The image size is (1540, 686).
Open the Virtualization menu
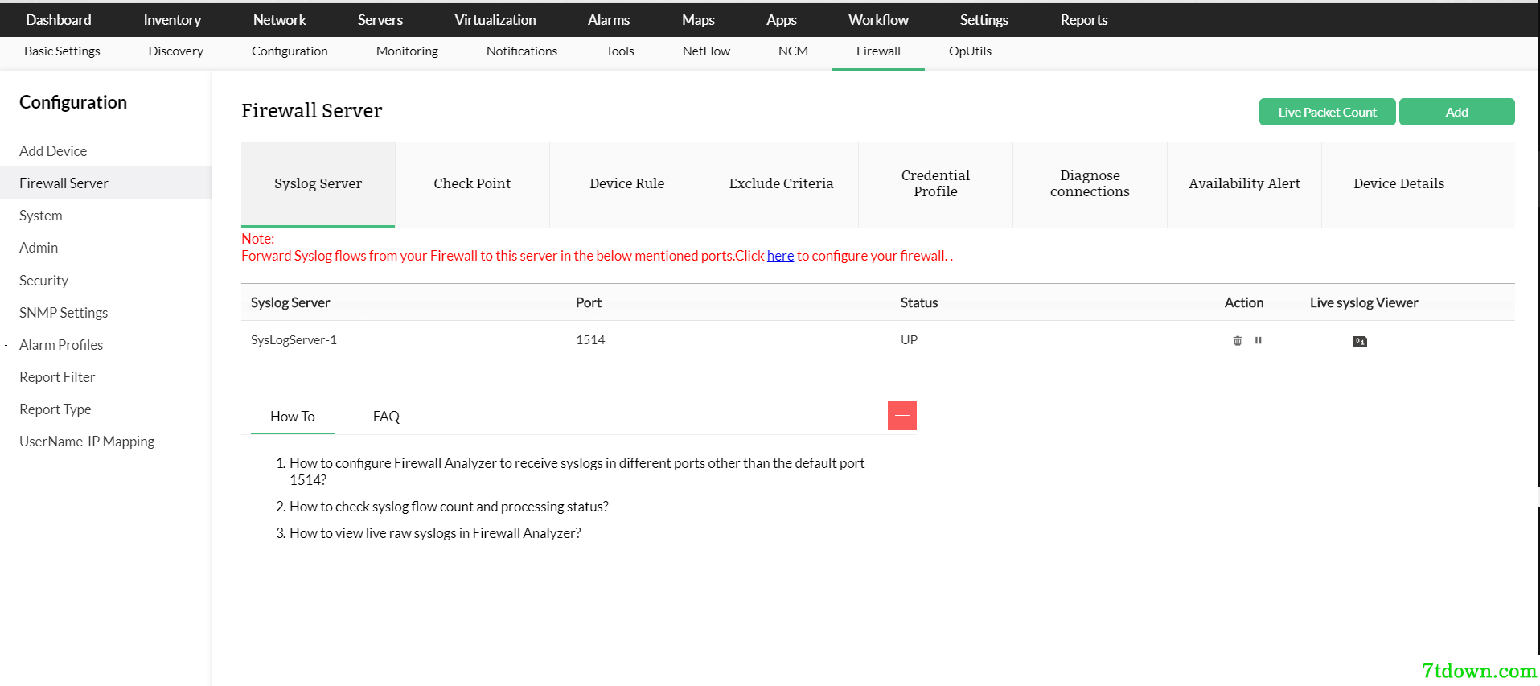[x=495, y=20]
